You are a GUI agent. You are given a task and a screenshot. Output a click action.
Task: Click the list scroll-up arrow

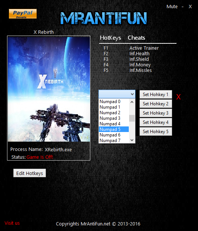point(132,102)
